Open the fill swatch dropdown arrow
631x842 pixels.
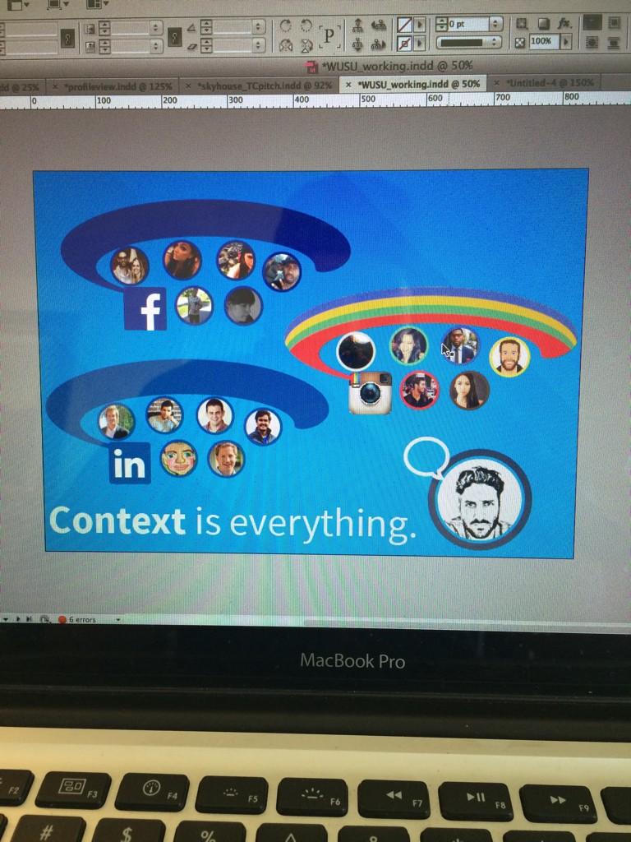[420, 25]
